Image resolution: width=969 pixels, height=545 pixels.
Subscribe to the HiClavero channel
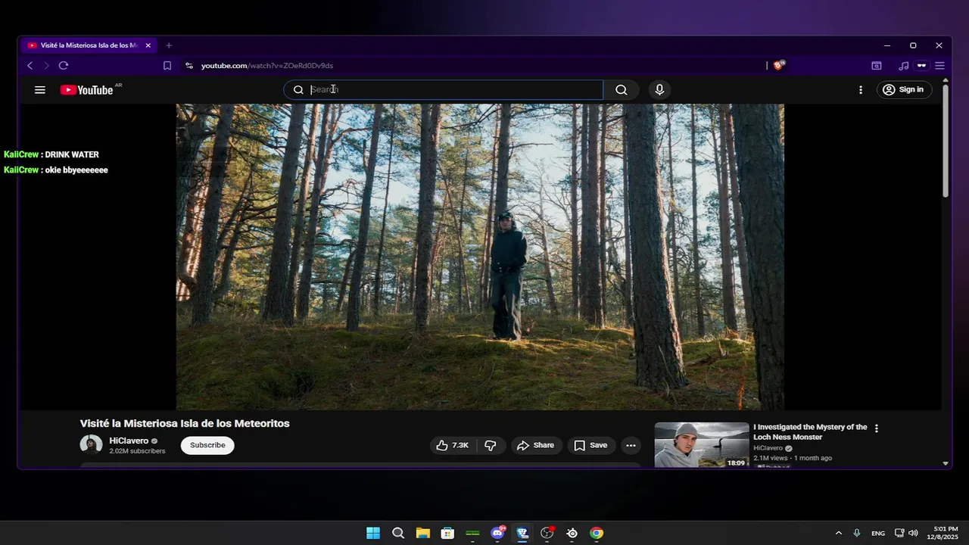point(207,445)
